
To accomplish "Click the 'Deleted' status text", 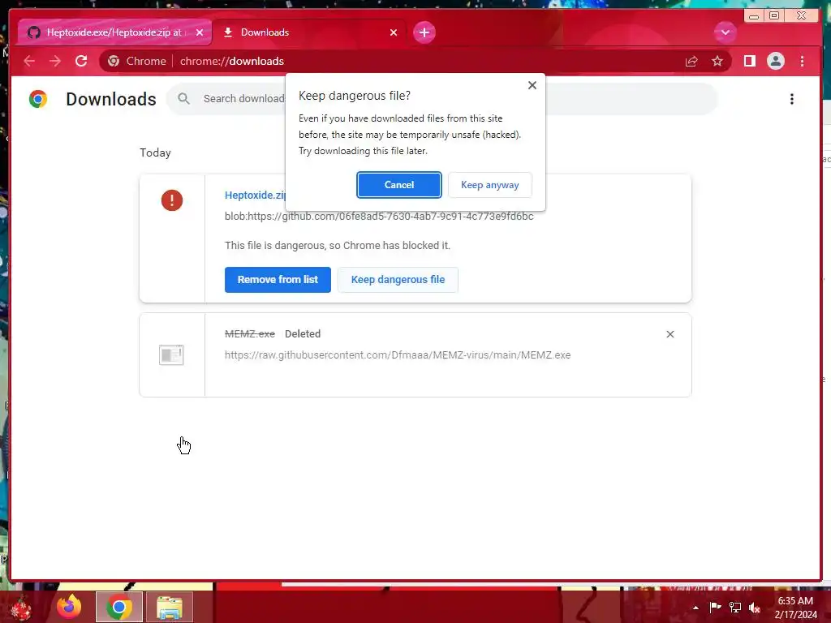I will click(x=303, y=333).
